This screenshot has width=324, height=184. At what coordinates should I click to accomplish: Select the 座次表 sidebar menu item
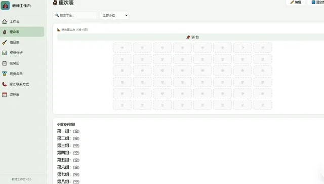(22, 32)
